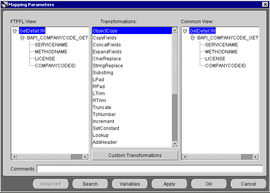This screenshot has height=193, width=270.
Task: Confirm with the OK button
Action: tap(209, 184)
